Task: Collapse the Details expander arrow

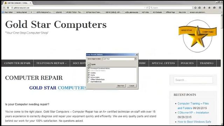Action: click(x=89, y=64)
